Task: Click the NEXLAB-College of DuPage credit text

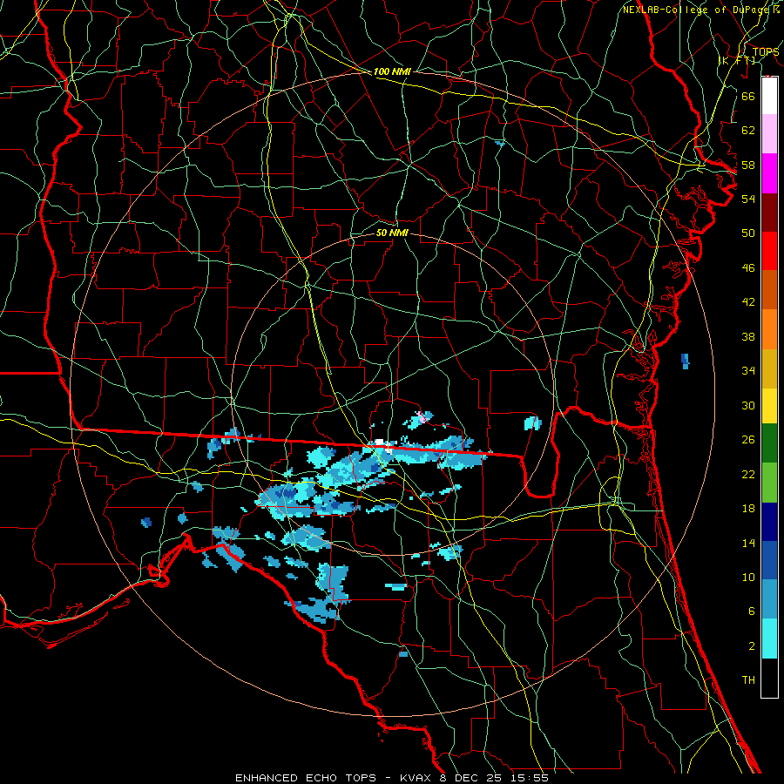Action: click(697, 10)
